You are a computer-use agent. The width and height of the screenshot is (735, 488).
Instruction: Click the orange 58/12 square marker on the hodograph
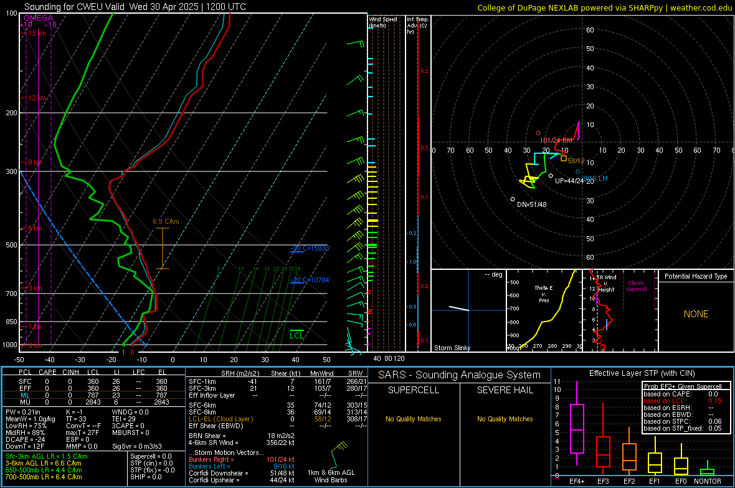pos(564,158)
